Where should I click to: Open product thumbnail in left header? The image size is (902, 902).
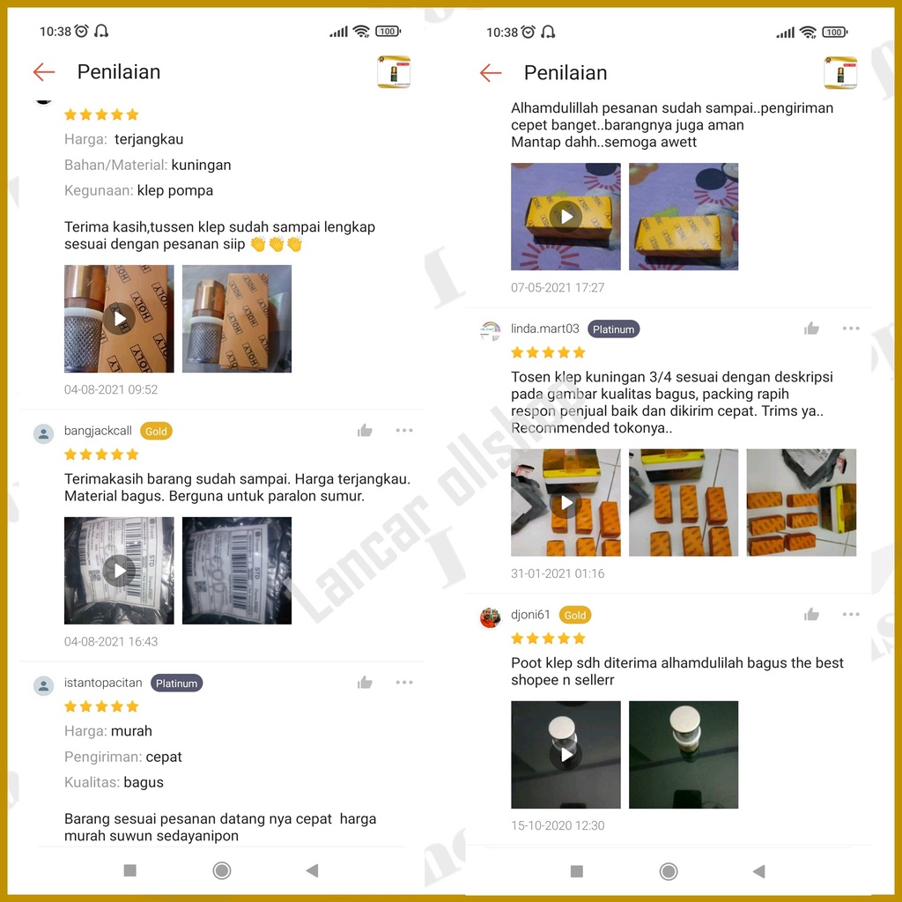point(394,72)
